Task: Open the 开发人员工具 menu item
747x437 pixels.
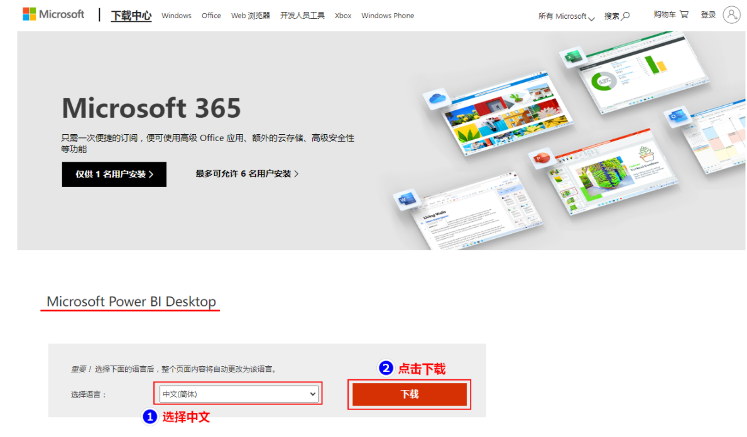Action: (x=302, y=16)
